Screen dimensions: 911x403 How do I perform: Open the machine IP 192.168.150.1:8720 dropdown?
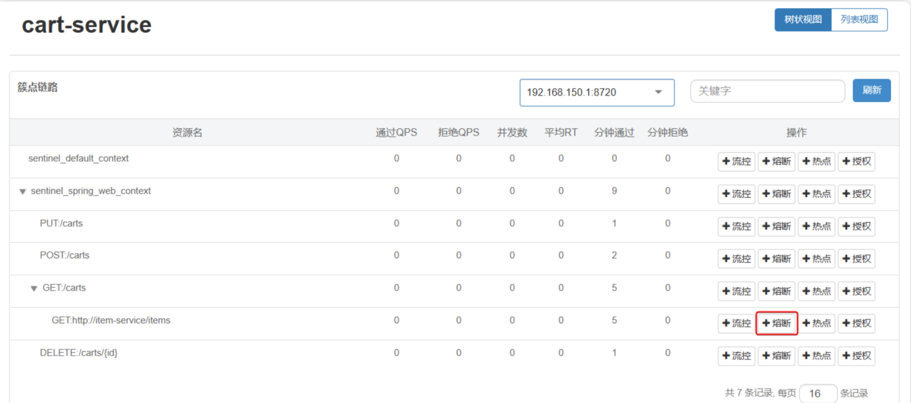click(597, 92)
